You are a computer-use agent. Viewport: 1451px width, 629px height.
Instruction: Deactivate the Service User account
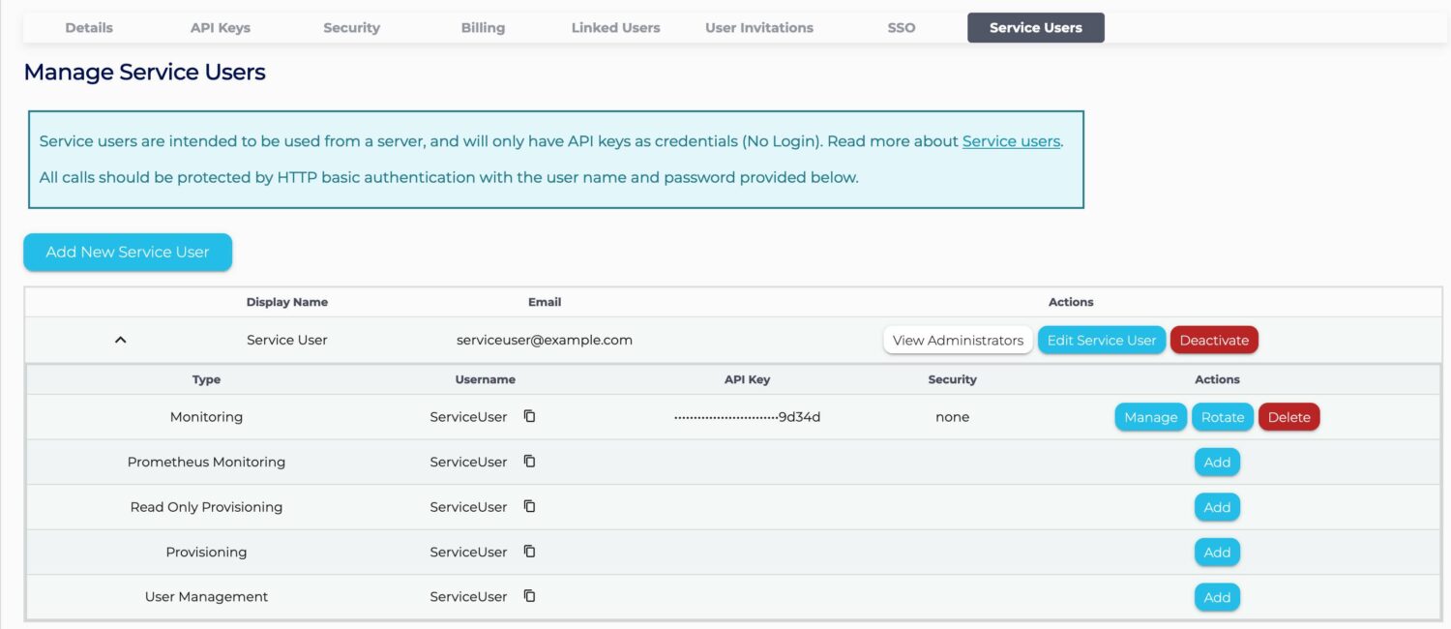pos(1214,340)
